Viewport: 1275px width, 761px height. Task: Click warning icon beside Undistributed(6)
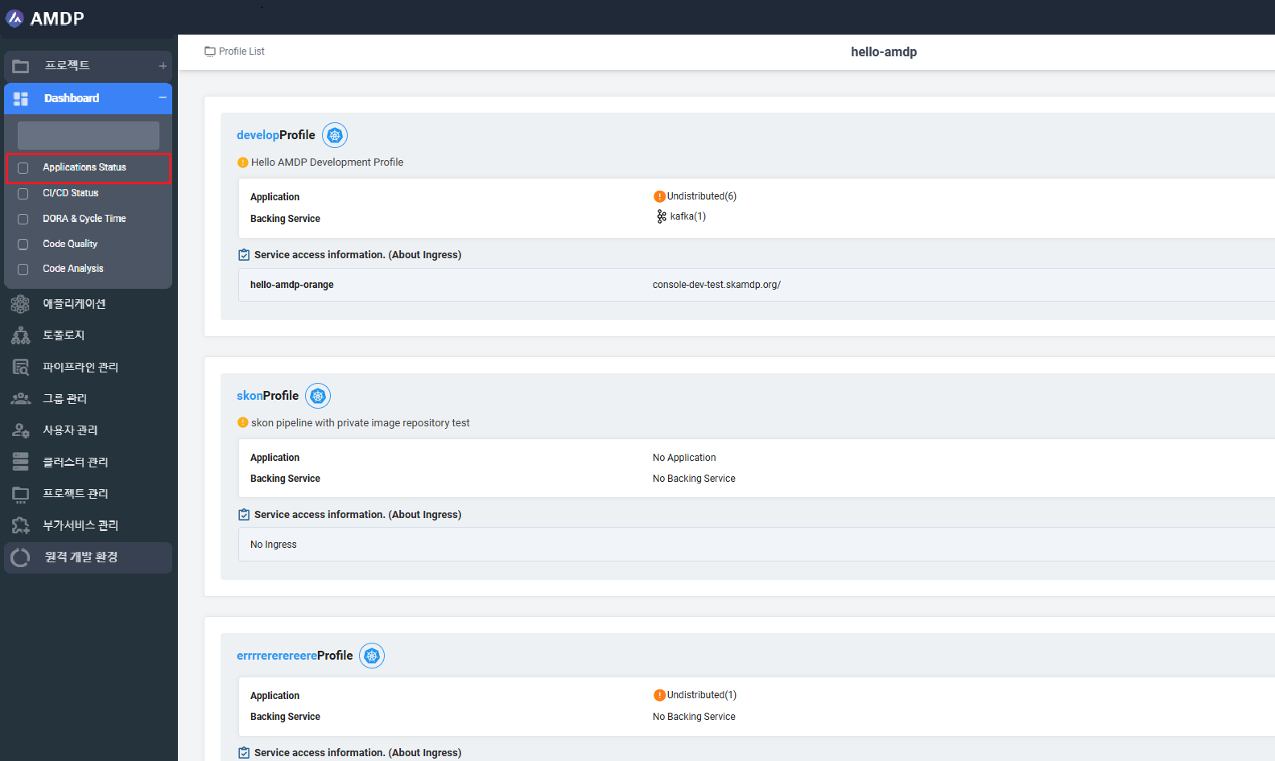(659, 196)
